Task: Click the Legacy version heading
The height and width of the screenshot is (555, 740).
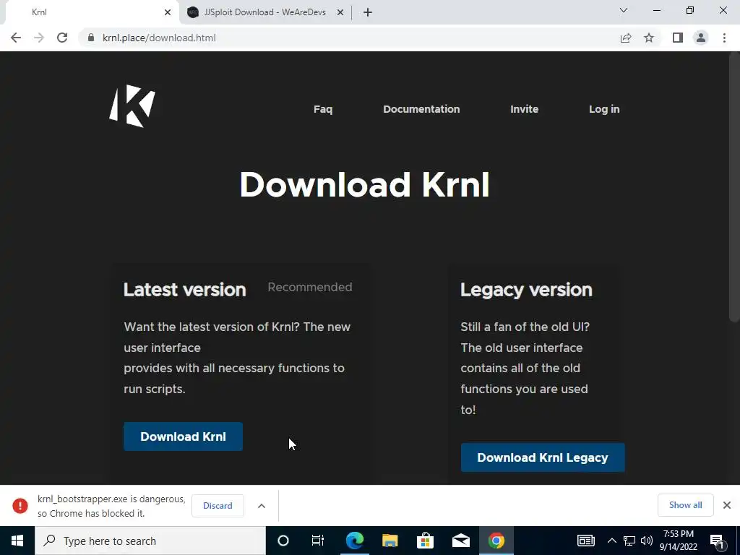Action: tap(526, 290)
